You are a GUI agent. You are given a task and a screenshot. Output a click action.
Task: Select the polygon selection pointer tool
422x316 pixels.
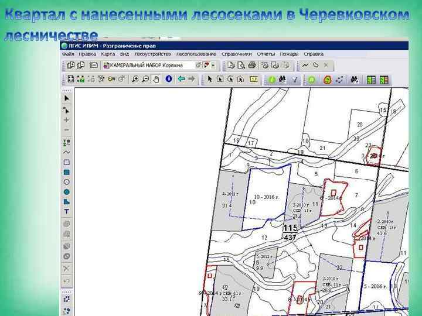coord(240,79)
